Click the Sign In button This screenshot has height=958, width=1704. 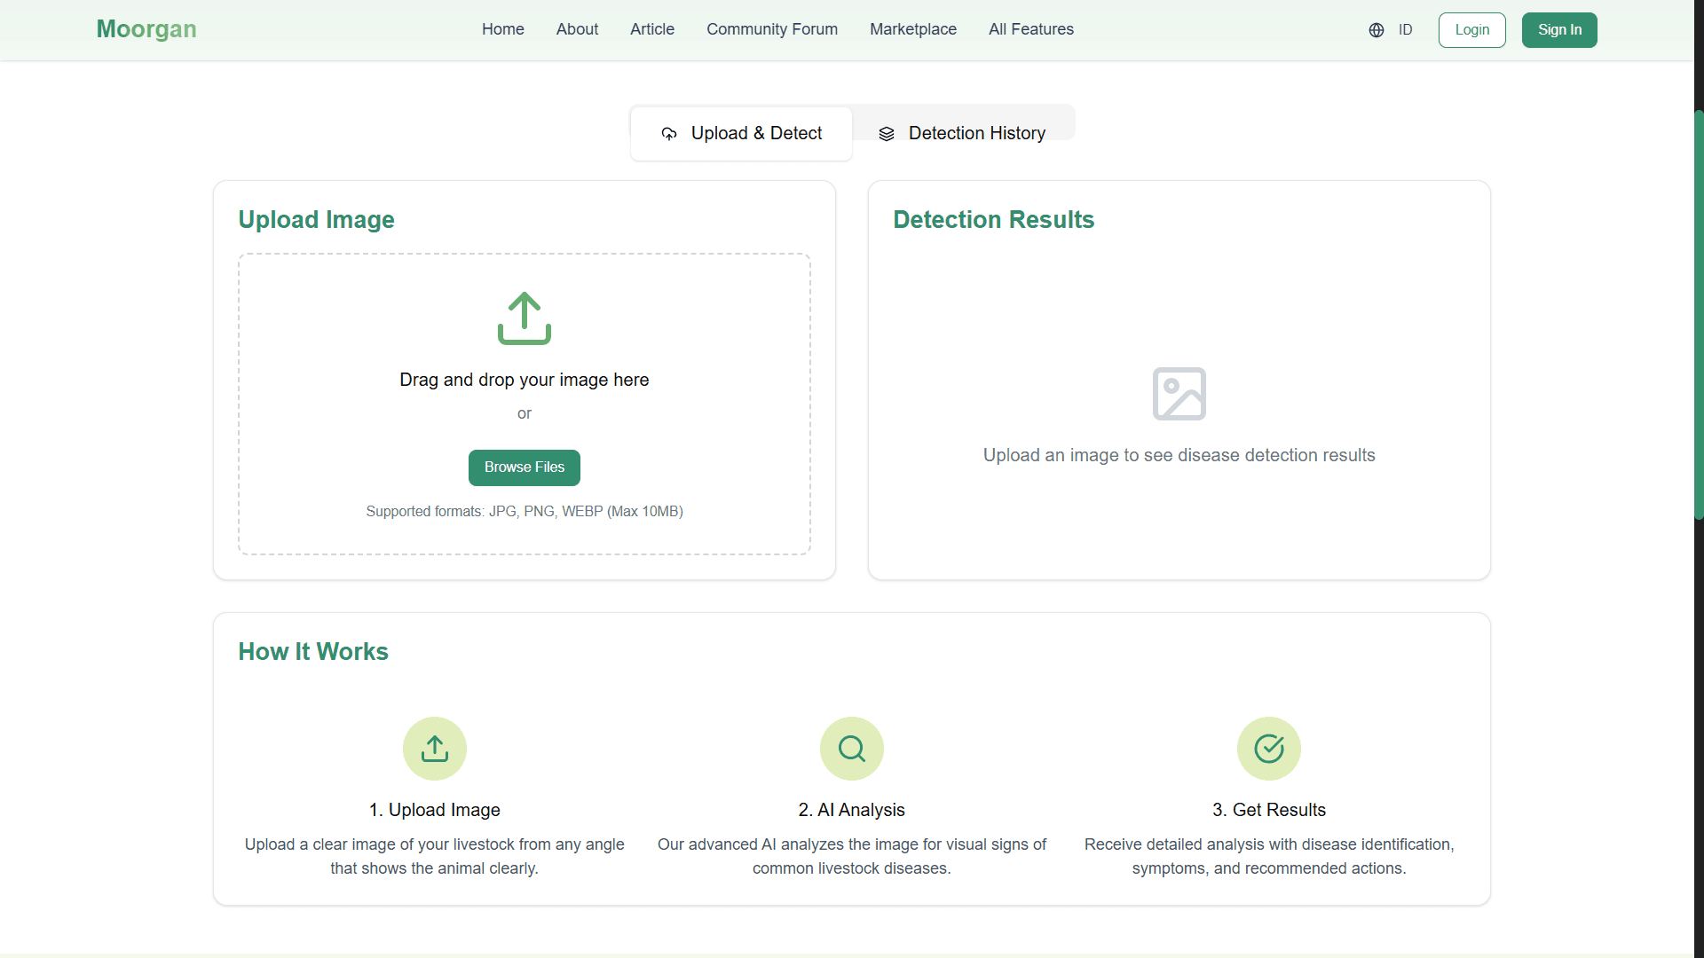1559,30
